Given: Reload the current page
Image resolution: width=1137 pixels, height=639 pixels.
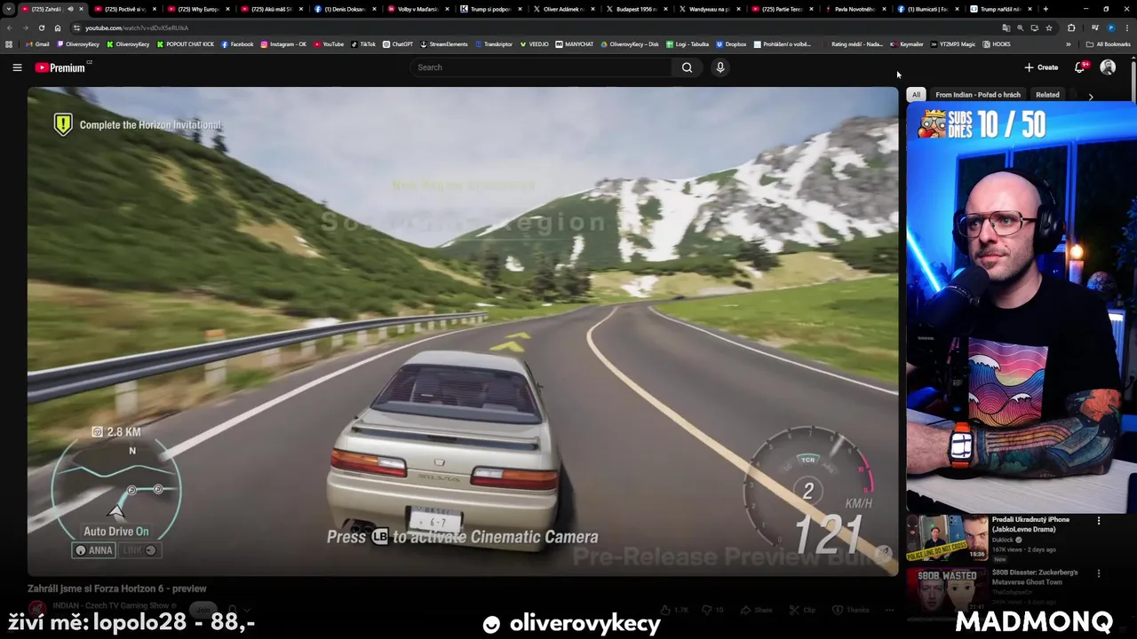Looking at the screenshot, I should tap(42, 28).
